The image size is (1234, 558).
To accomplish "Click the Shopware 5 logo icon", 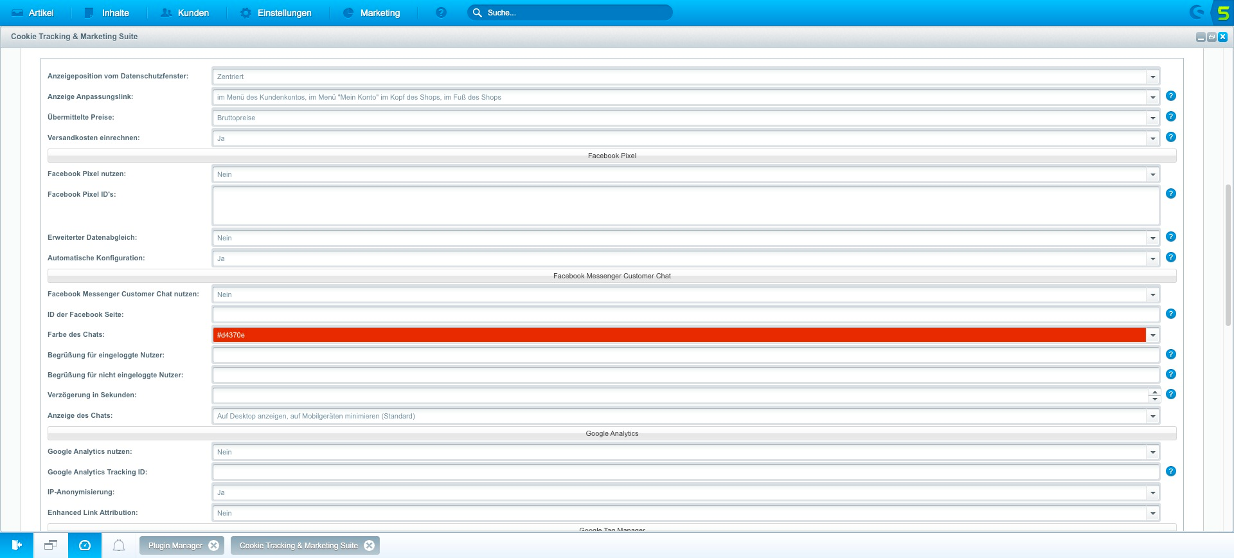I will [1222, 13].
